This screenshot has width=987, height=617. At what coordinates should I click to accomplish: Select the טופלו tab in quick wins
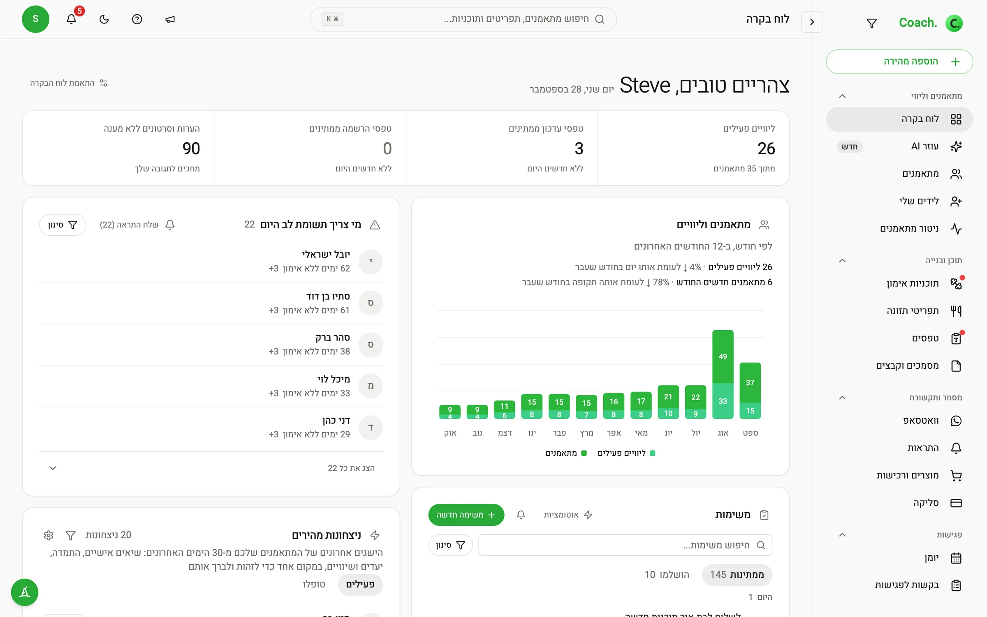(x=314, y=585)
